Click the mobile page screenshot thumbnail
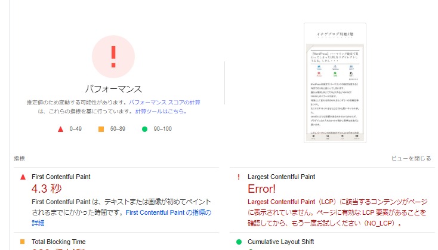The image size is (438, 250). [x=335, y=83]
